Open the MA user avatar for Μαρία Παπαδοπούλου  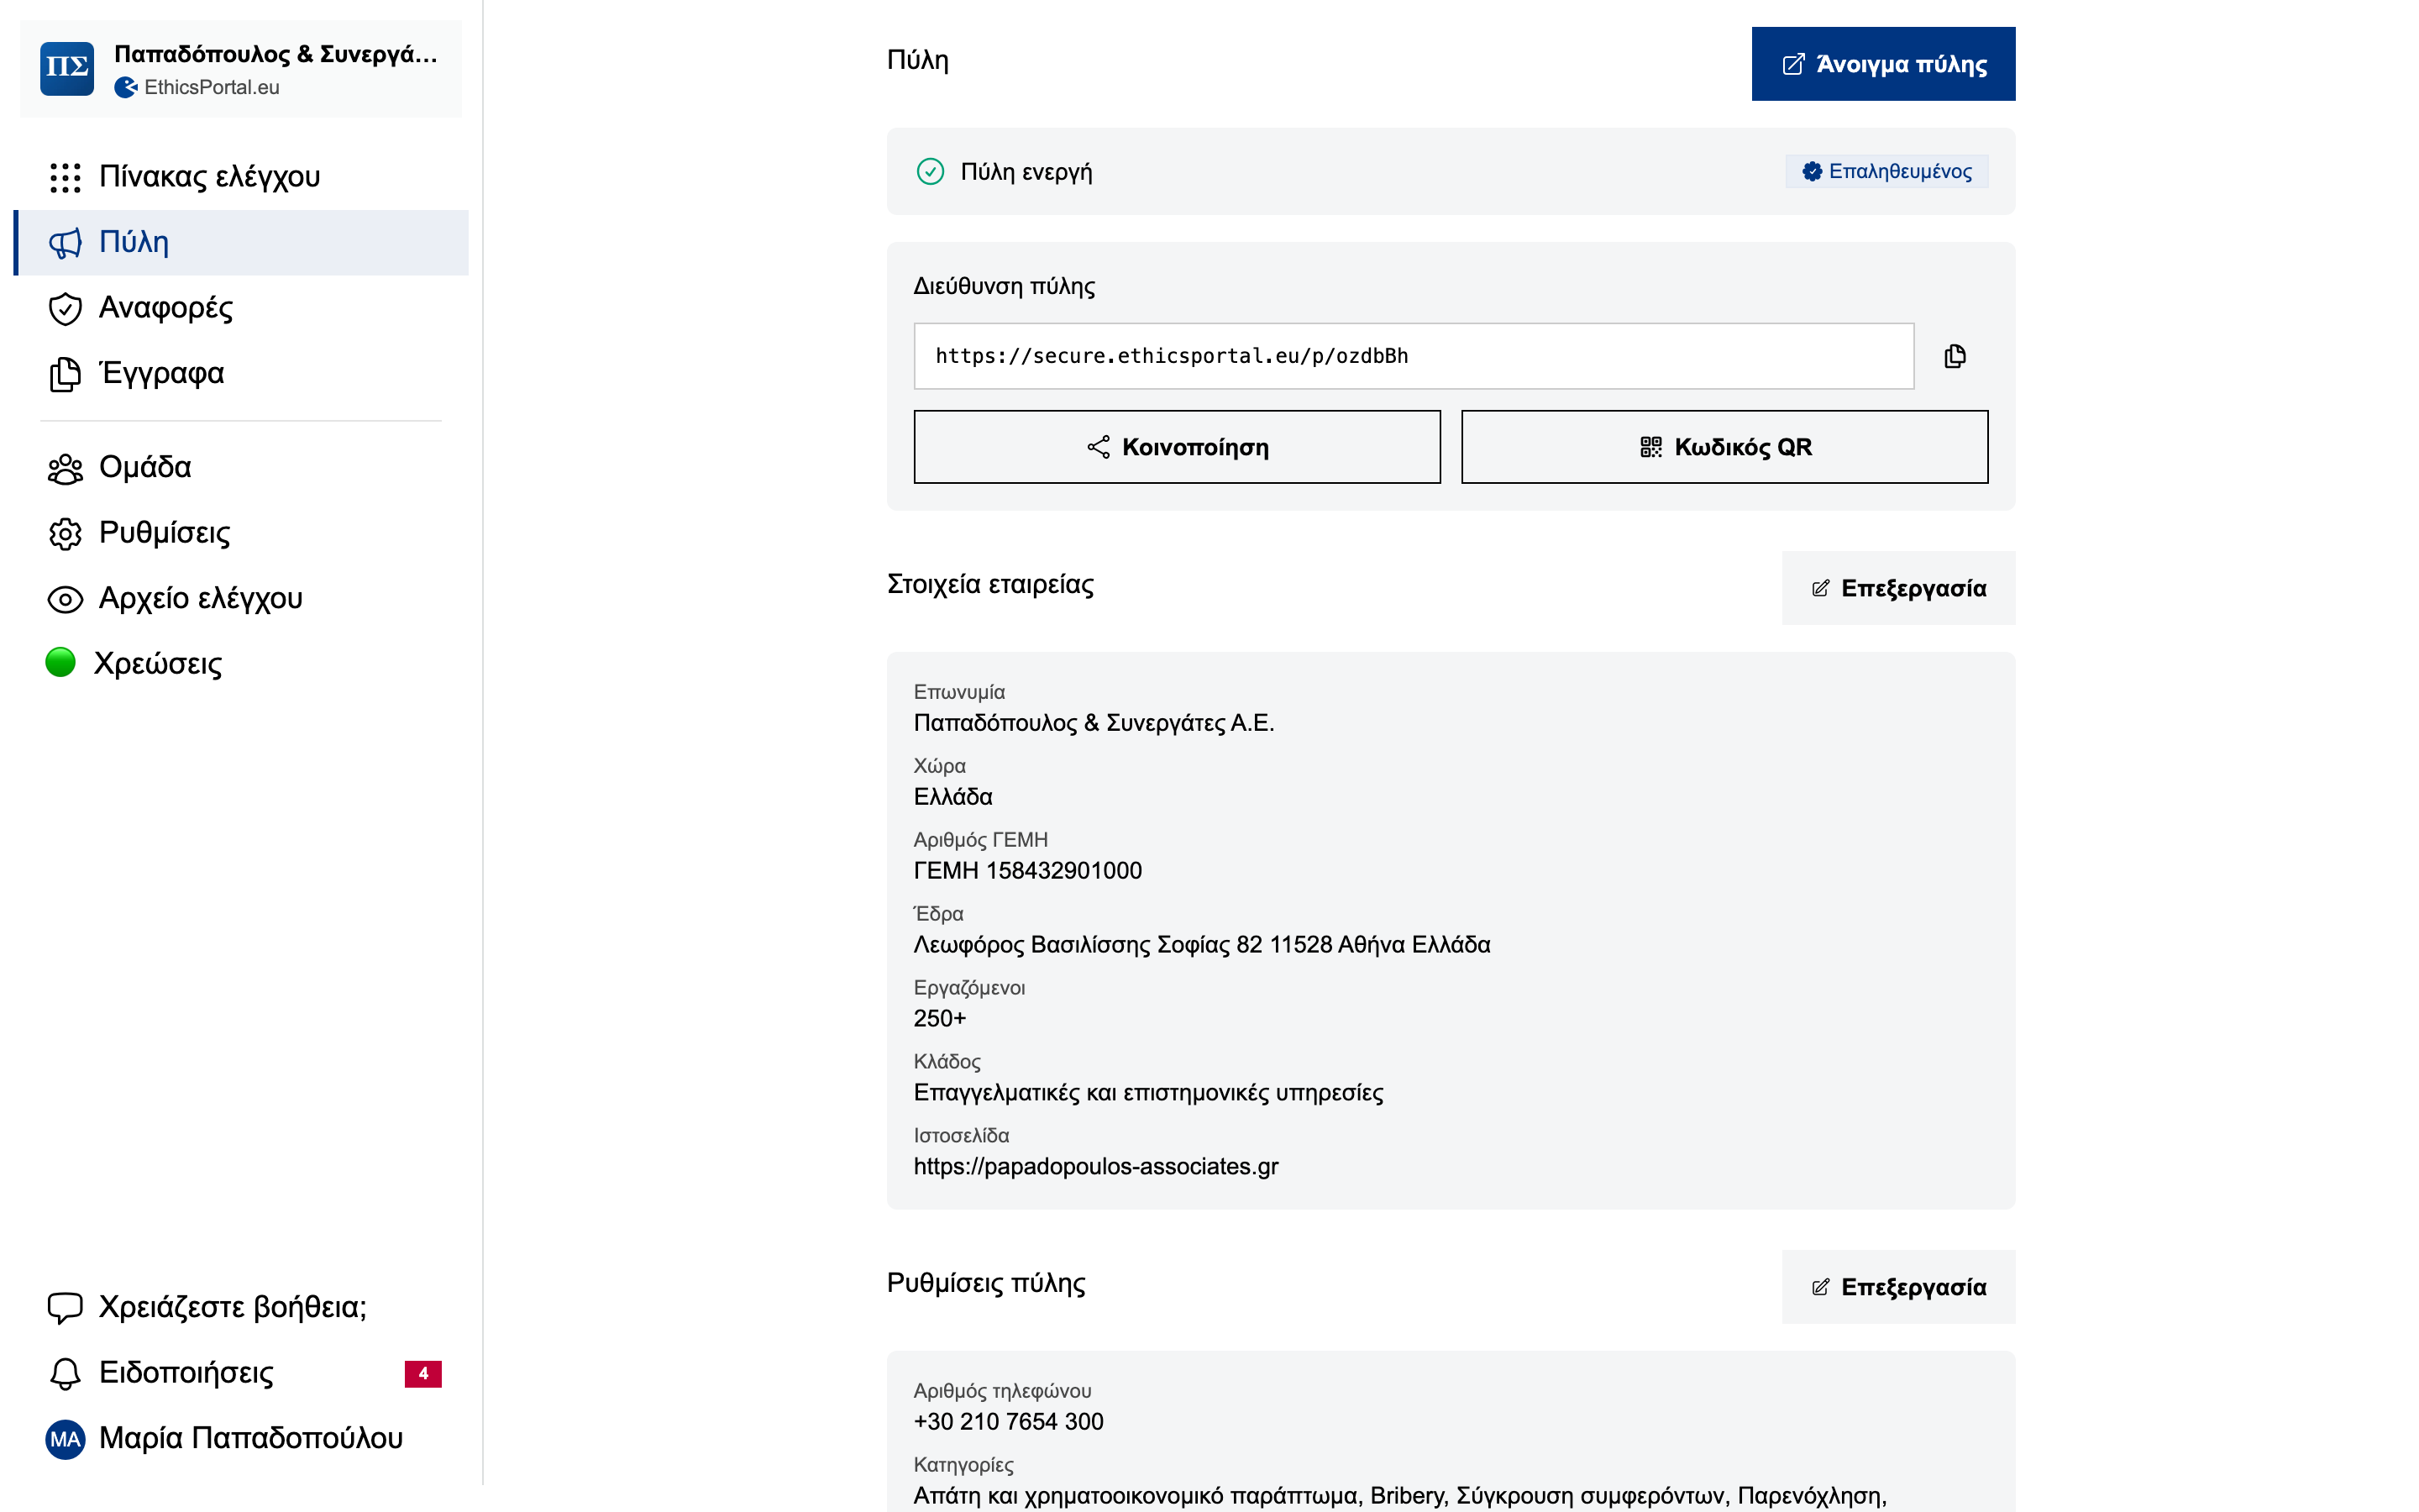coord(64,1438)
